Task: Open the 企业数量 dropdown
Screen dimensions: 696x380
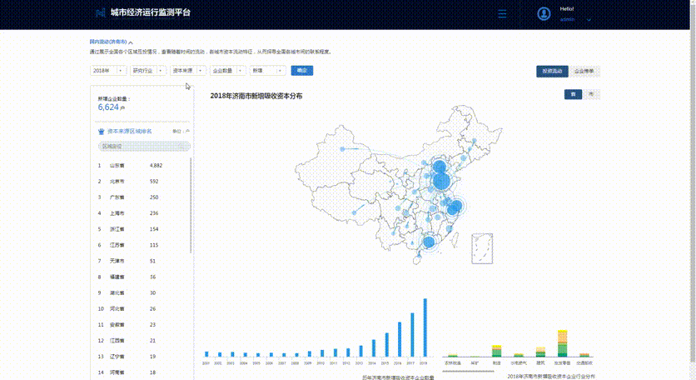Action: [x=228, y=71]
